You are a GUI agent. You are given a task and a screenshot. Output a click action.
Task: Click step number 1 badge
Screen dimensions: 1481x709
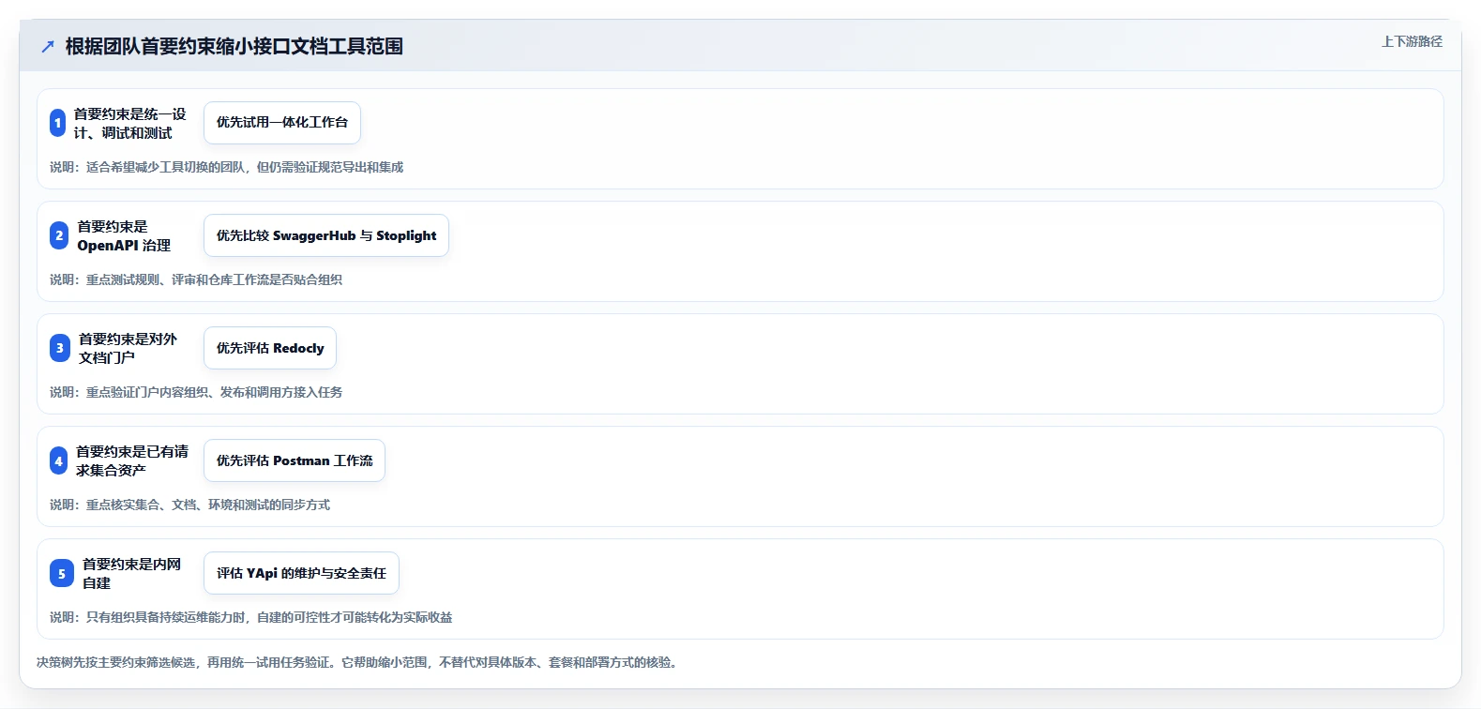tap(58, 123)
